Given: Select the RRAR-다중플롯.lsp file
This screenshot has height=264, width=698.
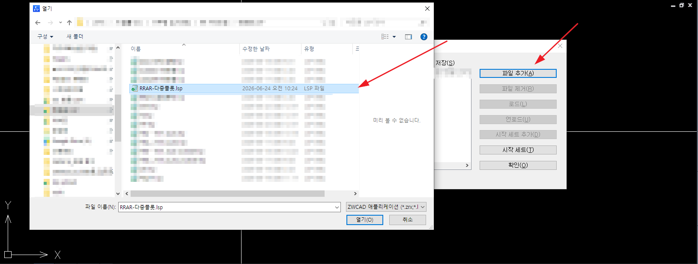Looking at the screenshot, I should click(244, 88).
